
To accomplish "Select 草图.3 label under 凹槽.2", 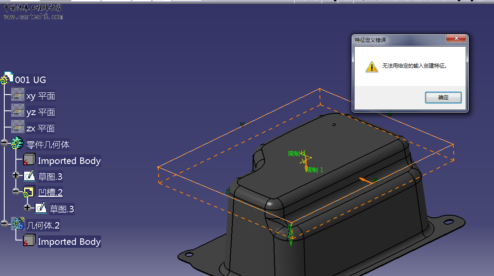I will pos(62,209).
